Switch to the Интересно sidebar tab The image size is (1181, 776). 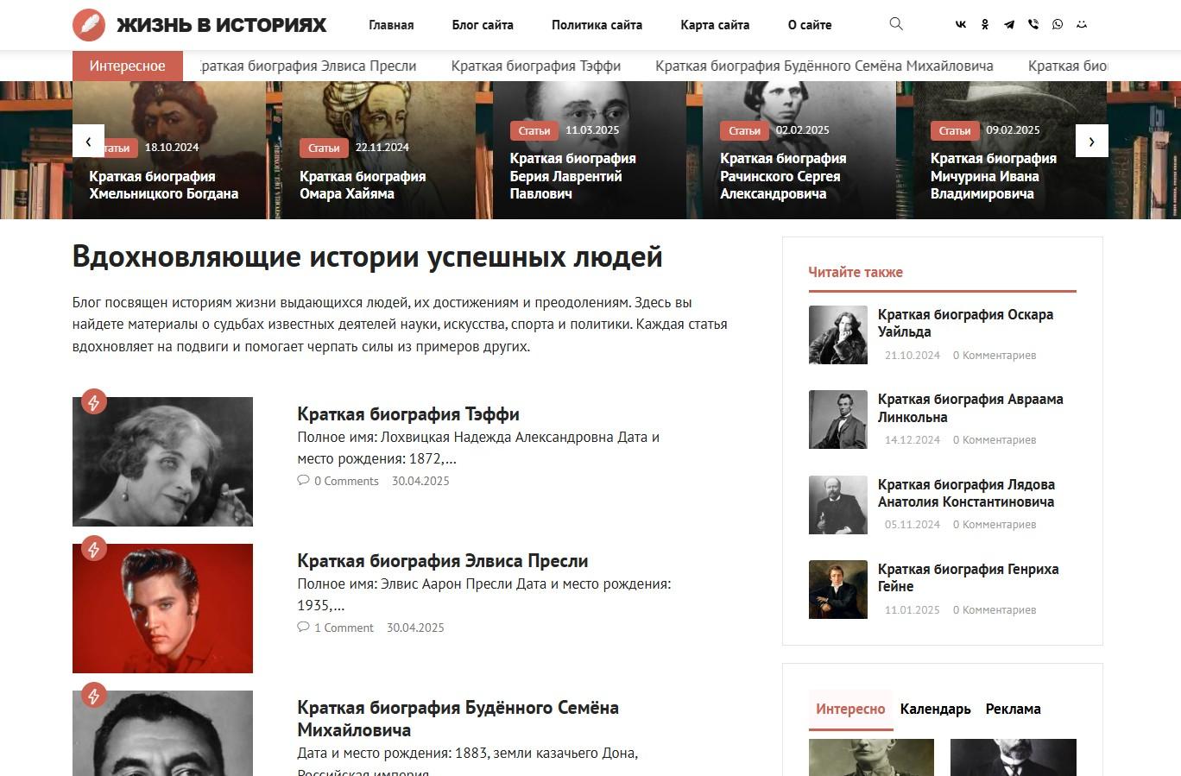point(850,709)
